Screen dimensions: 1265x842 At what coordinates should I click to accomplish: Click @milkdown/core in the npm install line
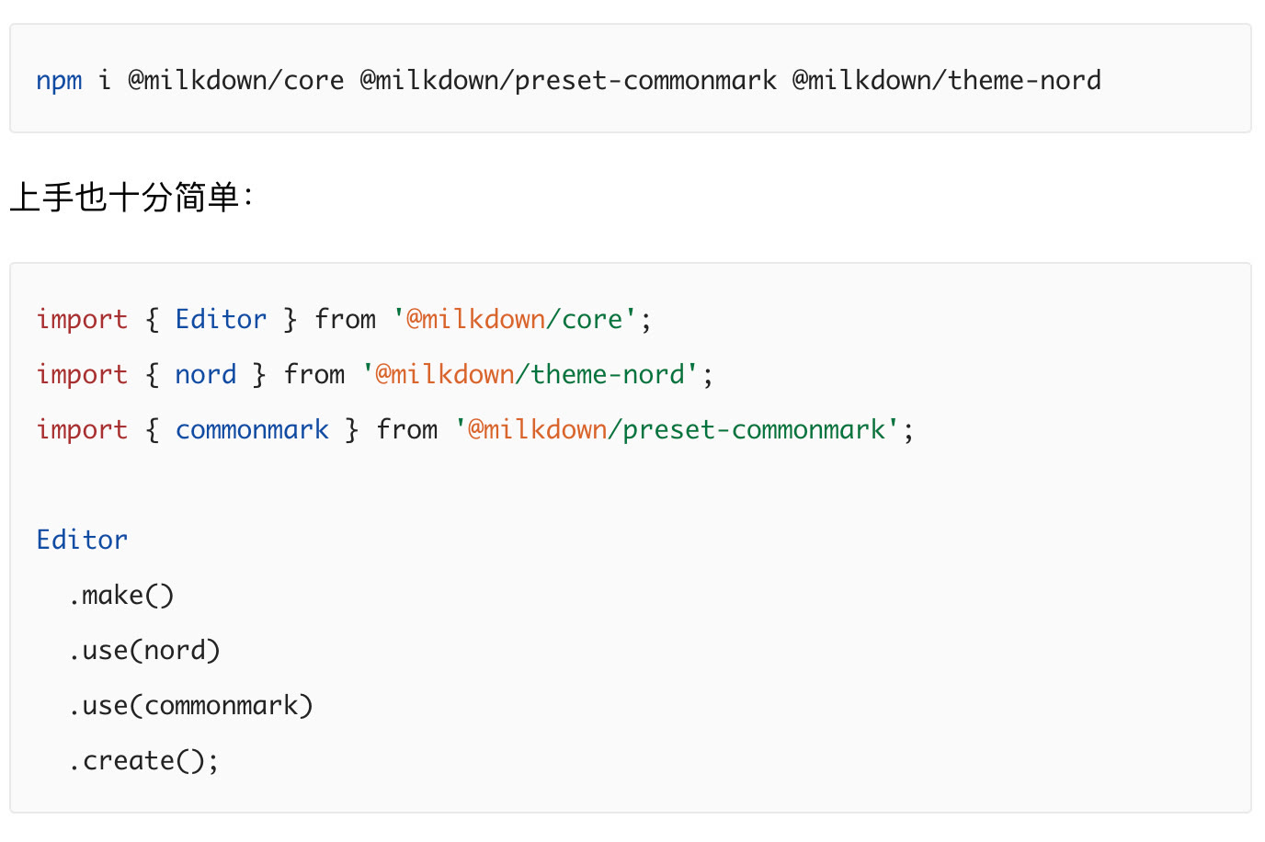(x=235, y=81)
